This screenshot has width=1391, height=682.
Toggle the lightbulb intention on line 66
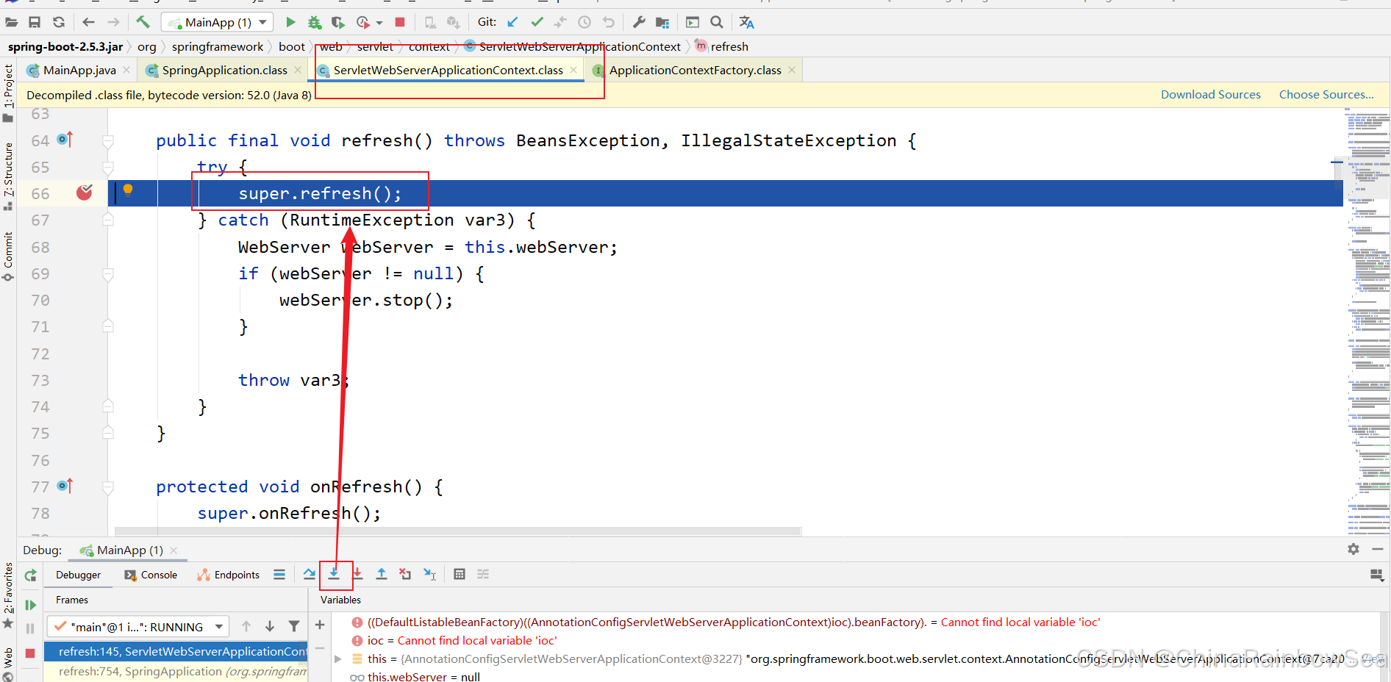tap(128, 190)
